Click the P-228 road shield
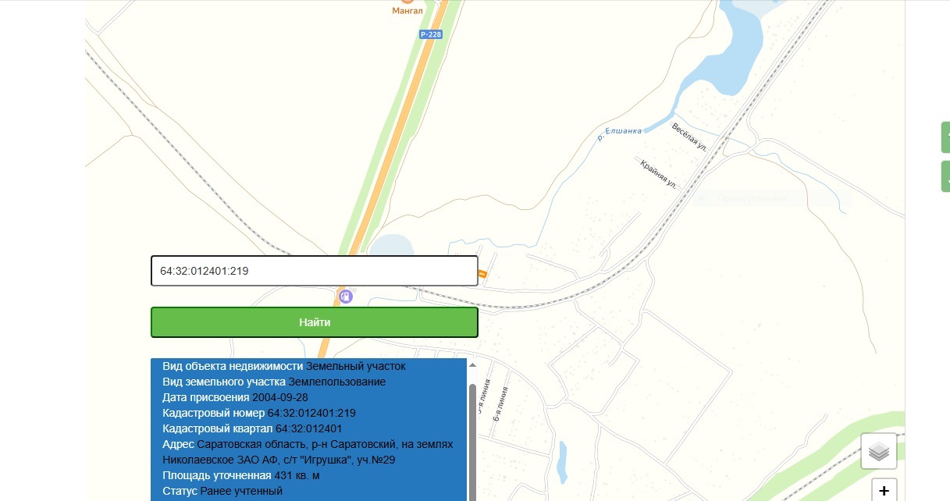This screenshot has height=501, width=950. [x=431, y=34]
